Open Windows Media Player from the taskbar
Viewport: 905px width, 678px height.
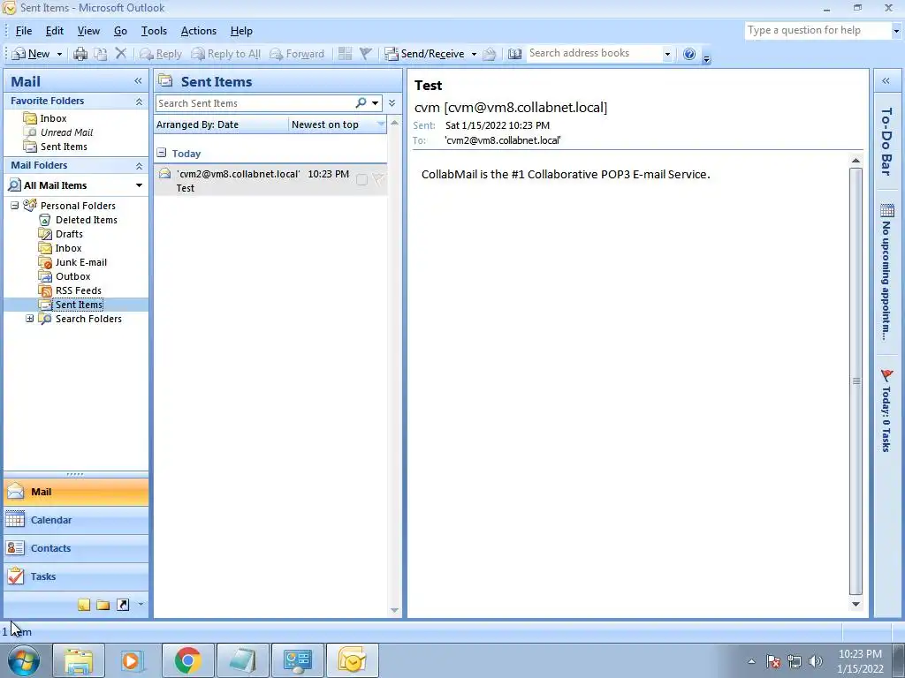coord(132,660)
